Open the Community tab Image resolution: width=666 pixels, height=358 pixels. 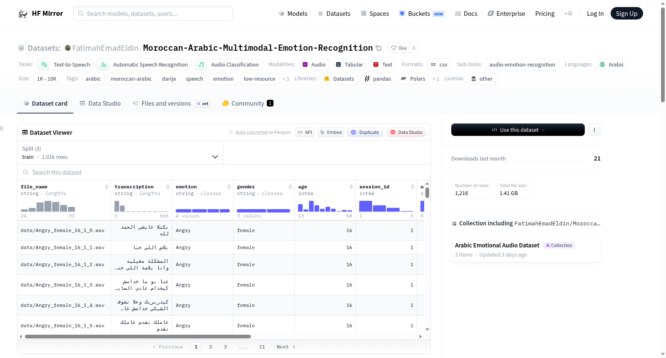pos(248,104)
